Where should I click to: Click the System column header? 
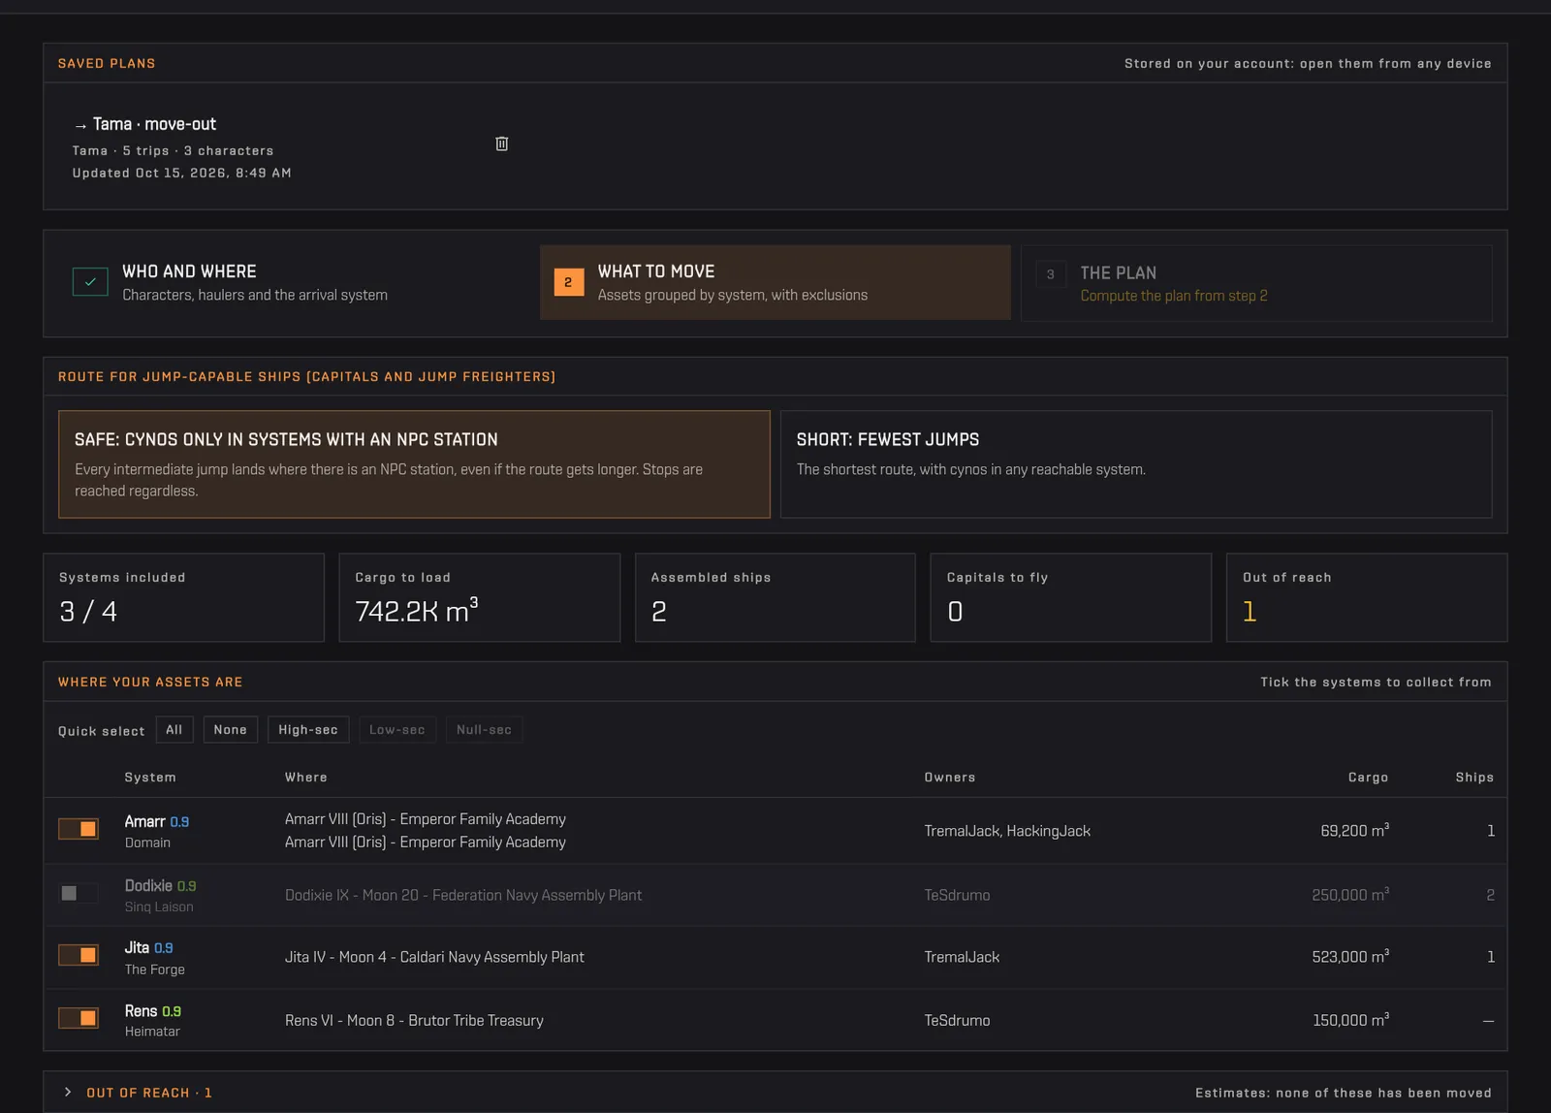point(150,778)
